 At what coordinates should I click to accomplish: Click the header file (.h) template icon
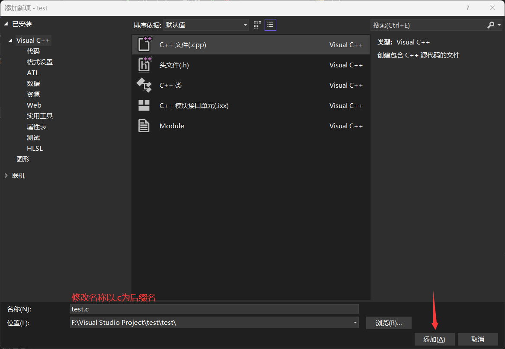(144, 65)
